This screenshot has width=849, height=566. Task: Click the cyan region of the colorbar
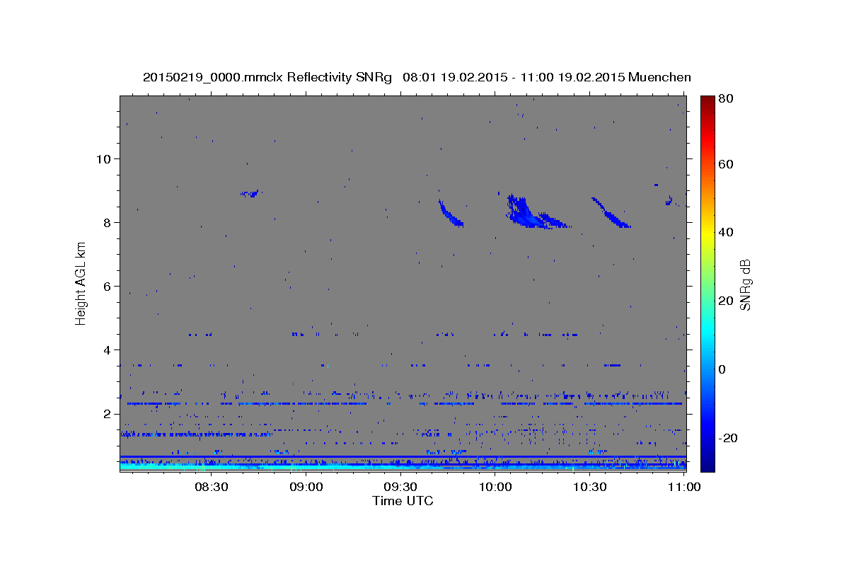707,333
